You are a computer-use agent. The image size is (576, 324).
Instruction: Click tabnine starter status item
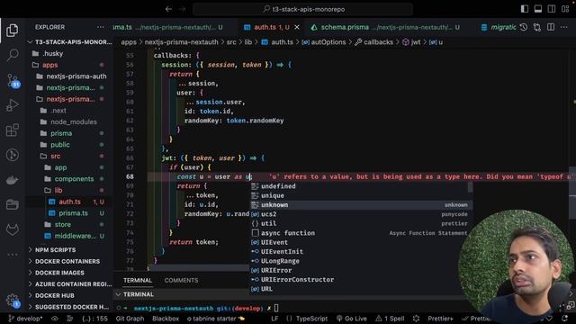pos(216,319)
